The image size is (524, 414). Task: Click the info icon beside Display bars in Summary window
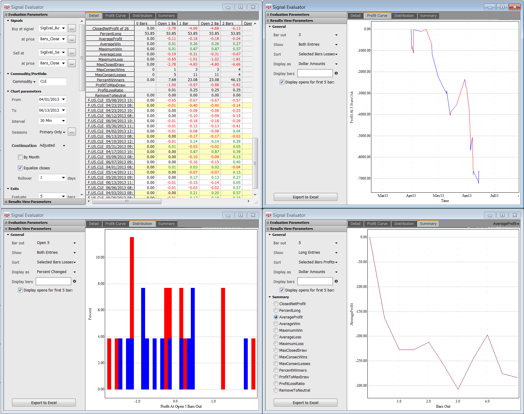(336, 281)
